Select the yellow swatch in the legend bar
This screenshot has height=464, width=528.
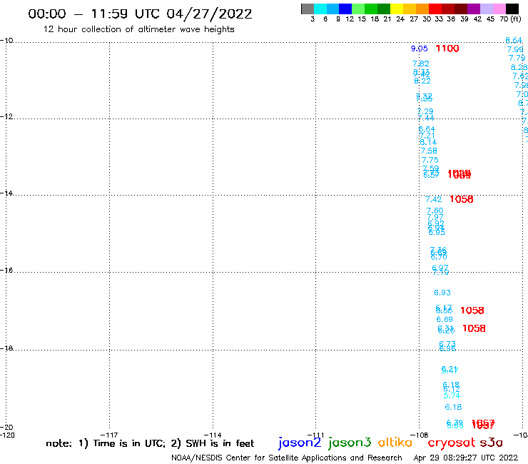point(397,9)
